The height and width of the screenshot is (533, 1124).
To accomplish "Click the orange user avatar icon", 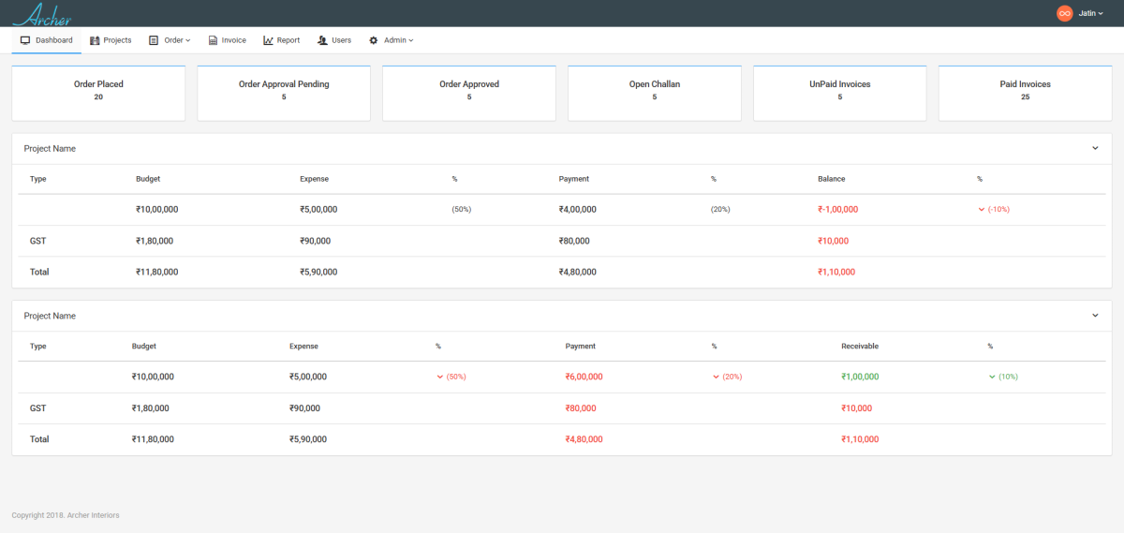I will click(x=1064, y=13).
